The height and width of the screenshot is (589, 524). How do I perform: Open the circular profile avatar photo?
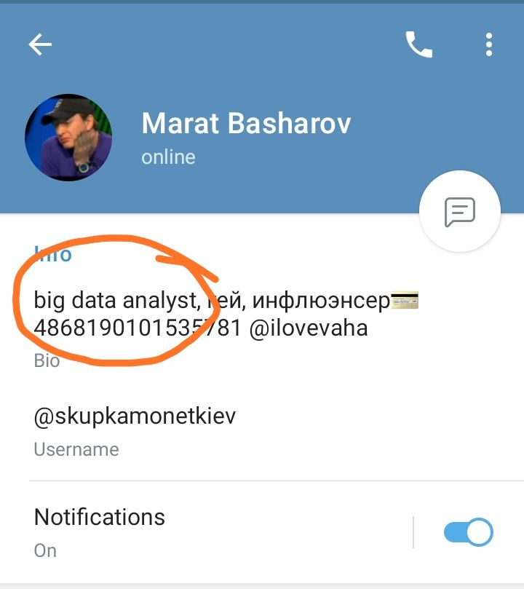coord(68,138)
